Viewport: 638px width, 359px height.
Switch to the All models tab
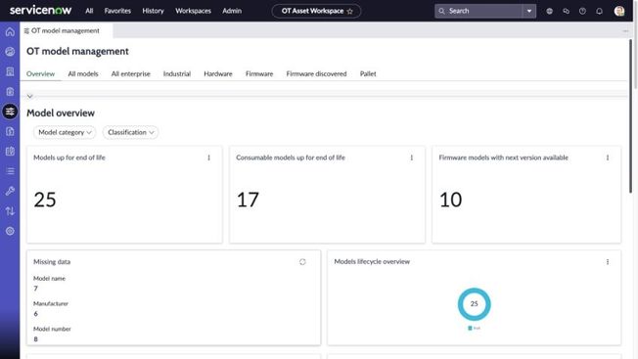83,73
